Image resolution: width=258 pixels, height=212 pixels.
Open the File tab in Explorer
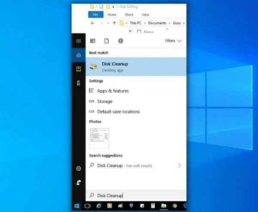click(96, 15)
